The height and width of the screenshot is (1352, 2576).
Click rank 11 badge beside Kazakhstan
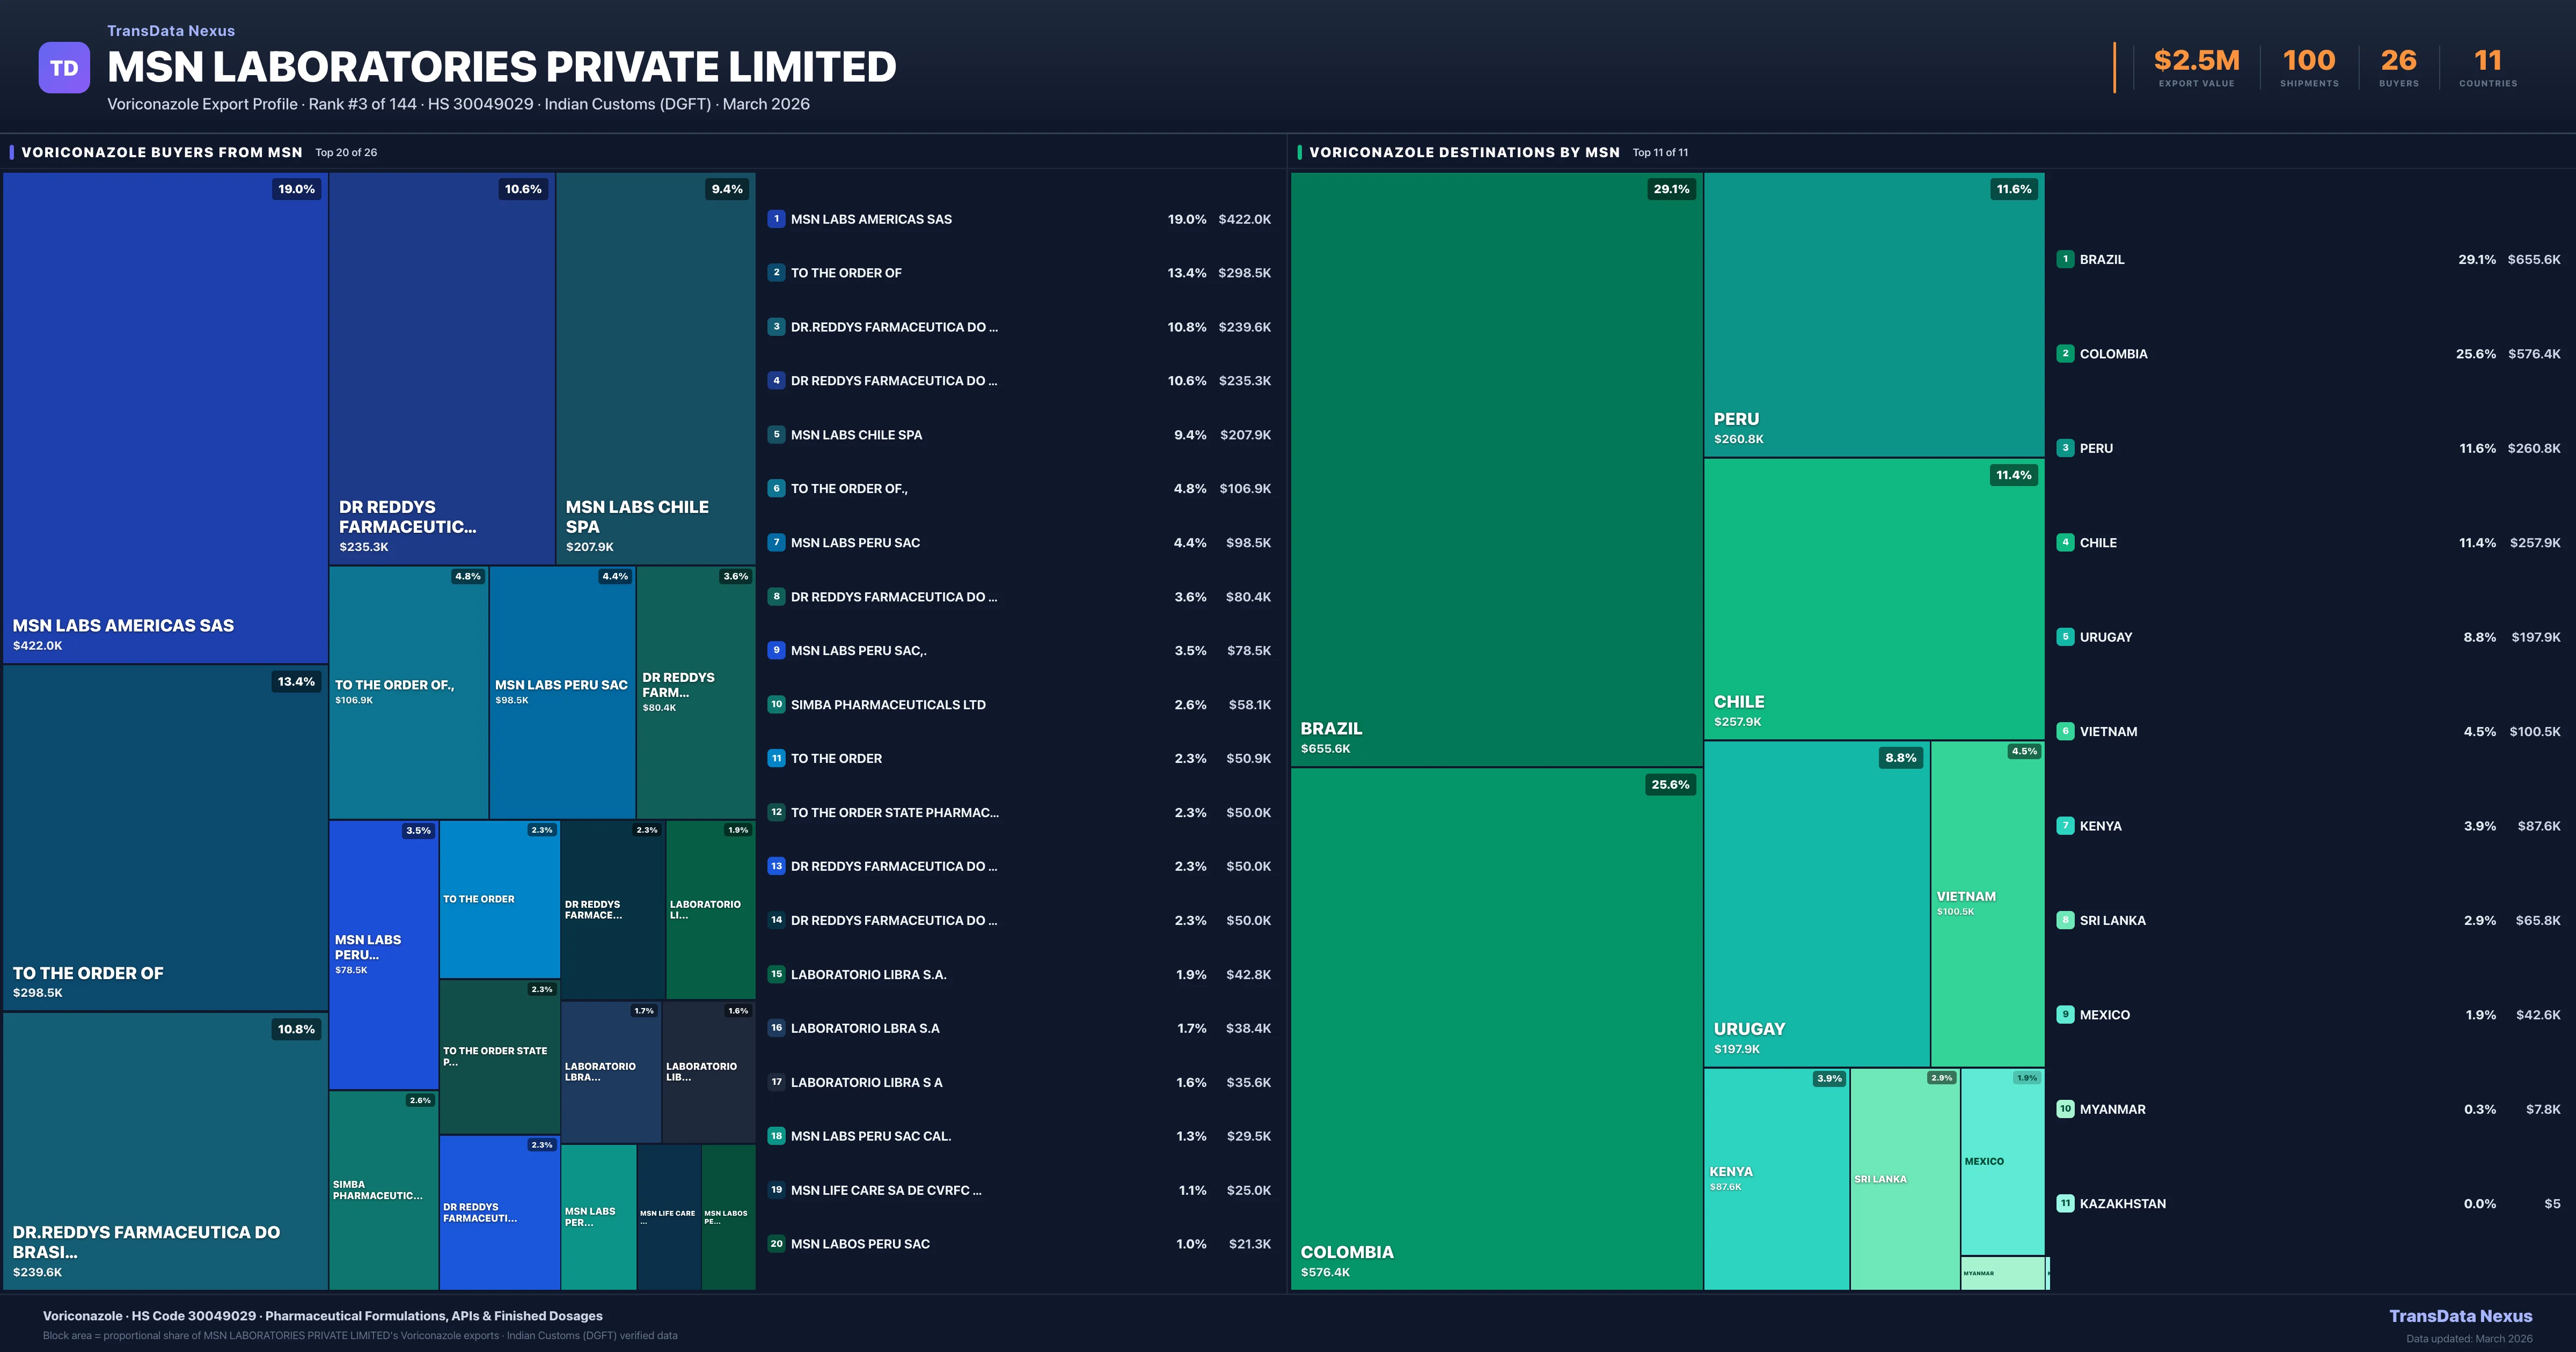point(2065,1203)
